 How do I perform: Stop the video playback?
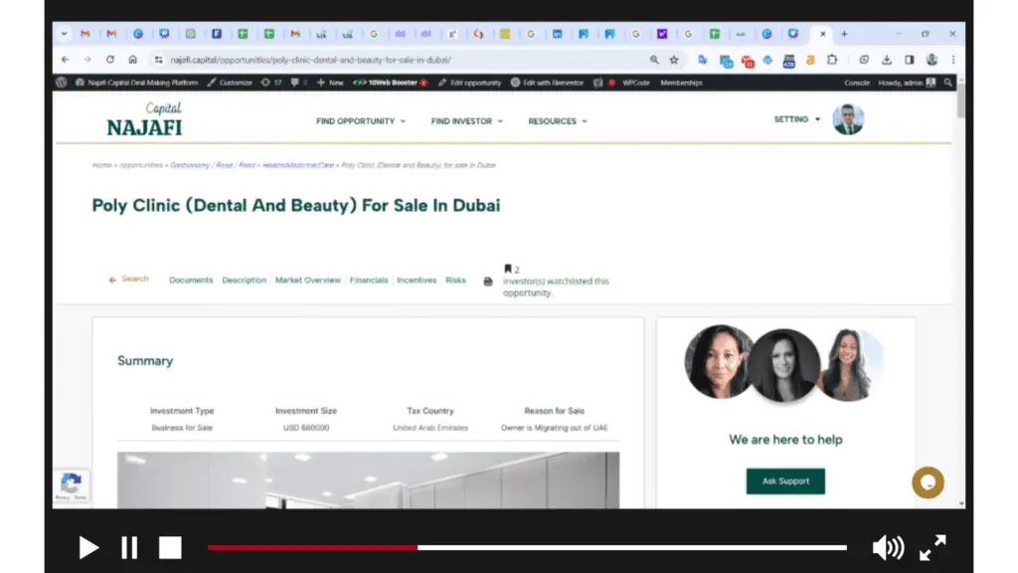[x=170, y=548]
